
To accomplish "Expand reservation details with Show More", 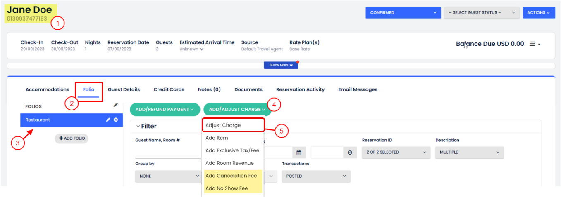I will tap(281, 65).
